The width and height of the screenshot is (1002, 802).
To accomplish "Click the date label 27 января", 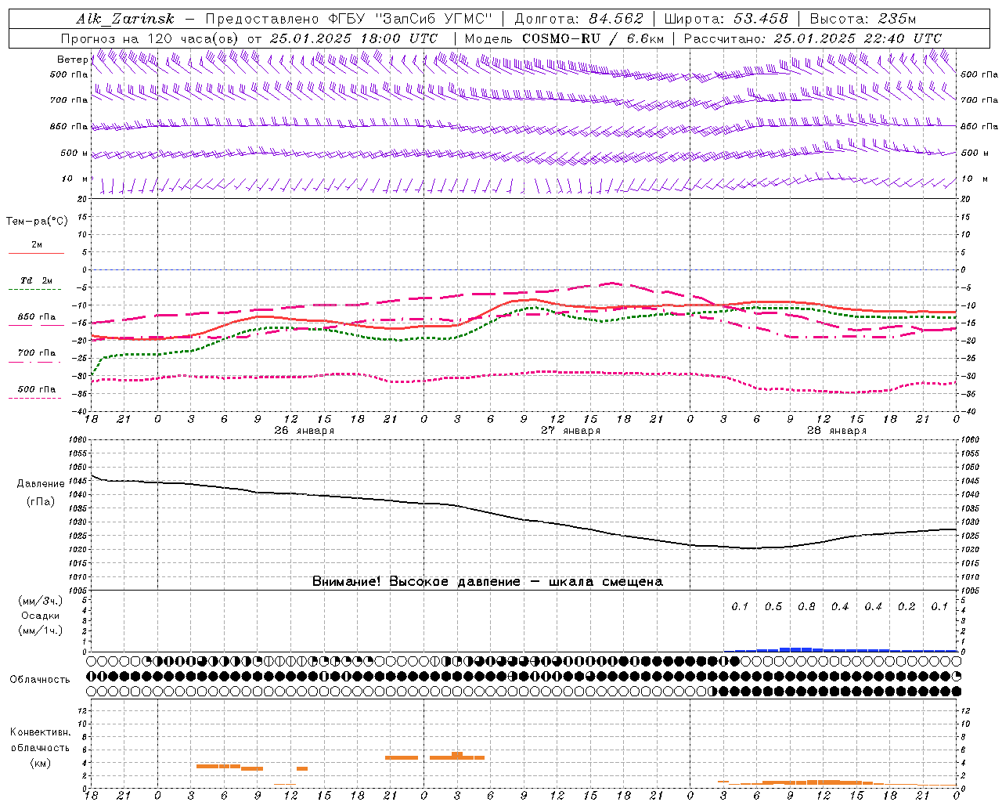I will [571, 431].
